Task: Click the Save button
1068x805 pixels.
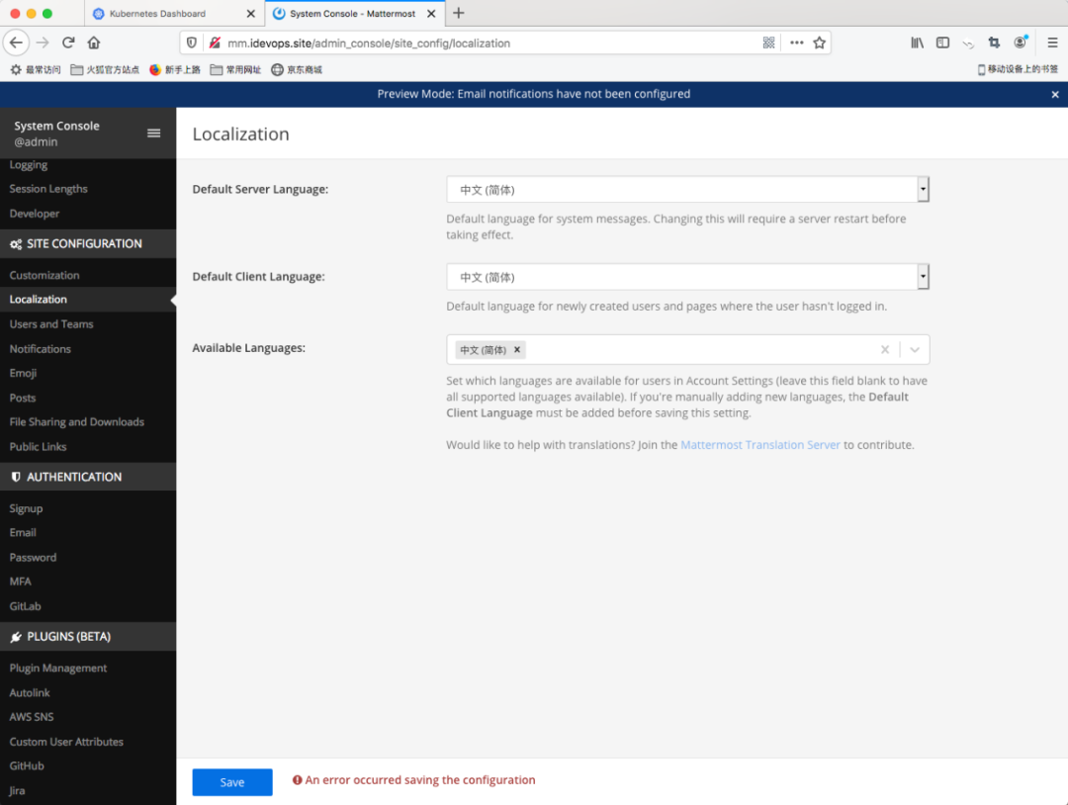Action: pyautogui.click(x=232, y=782)
